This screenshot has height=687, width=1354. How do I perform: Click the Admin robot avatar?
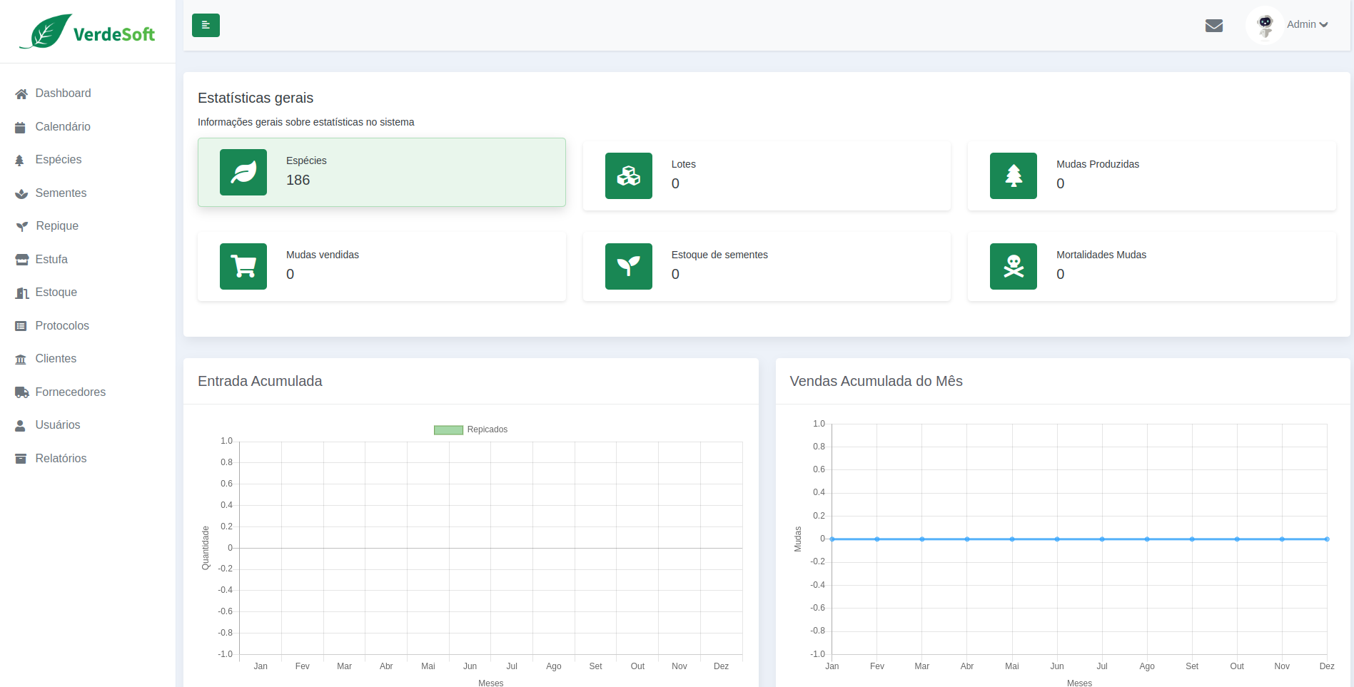coord(1265,25)
